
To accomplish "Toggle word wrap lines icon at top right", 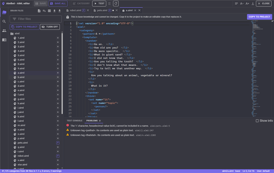I will (x=236, y=3).
